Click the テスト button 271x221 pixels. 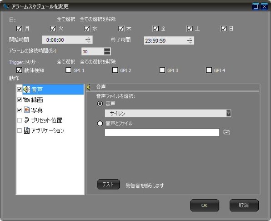pos(108,184)
